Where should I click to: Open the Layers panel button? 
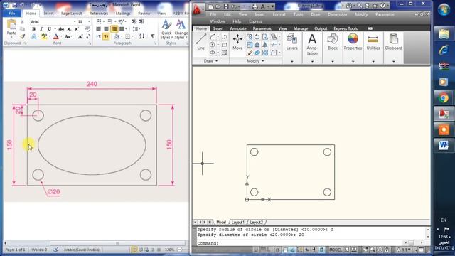[292, 43]
